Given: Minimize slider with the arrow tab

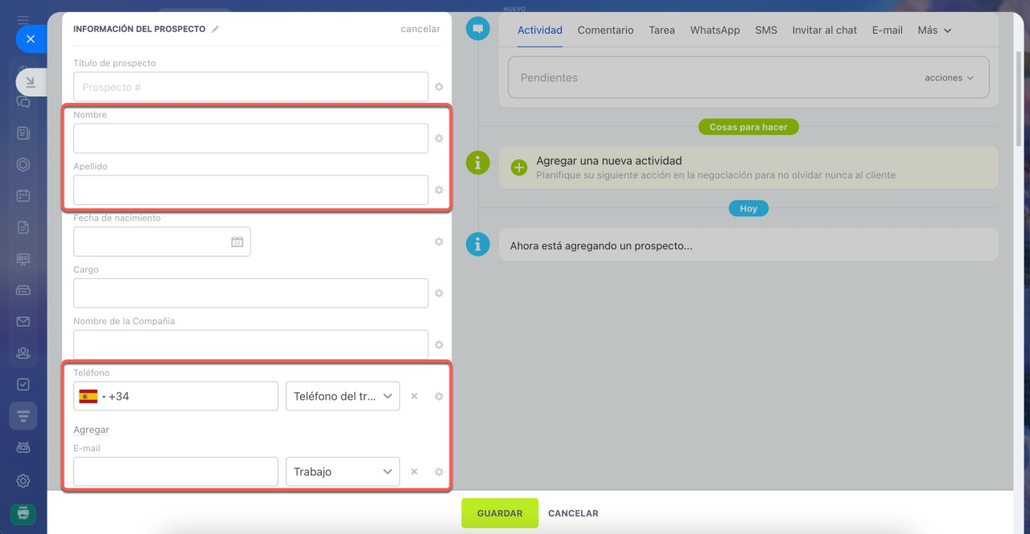Looking at the screenshot, I should [31, 82].
